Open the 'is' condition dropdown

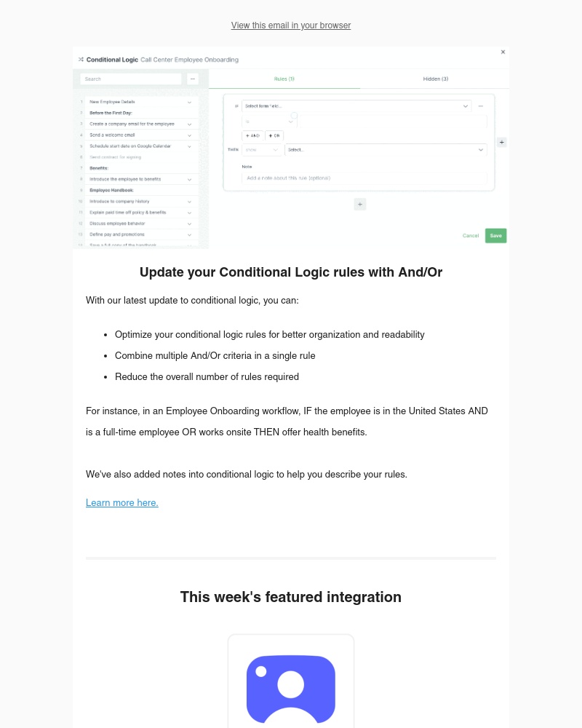click(x=266, y=120)
